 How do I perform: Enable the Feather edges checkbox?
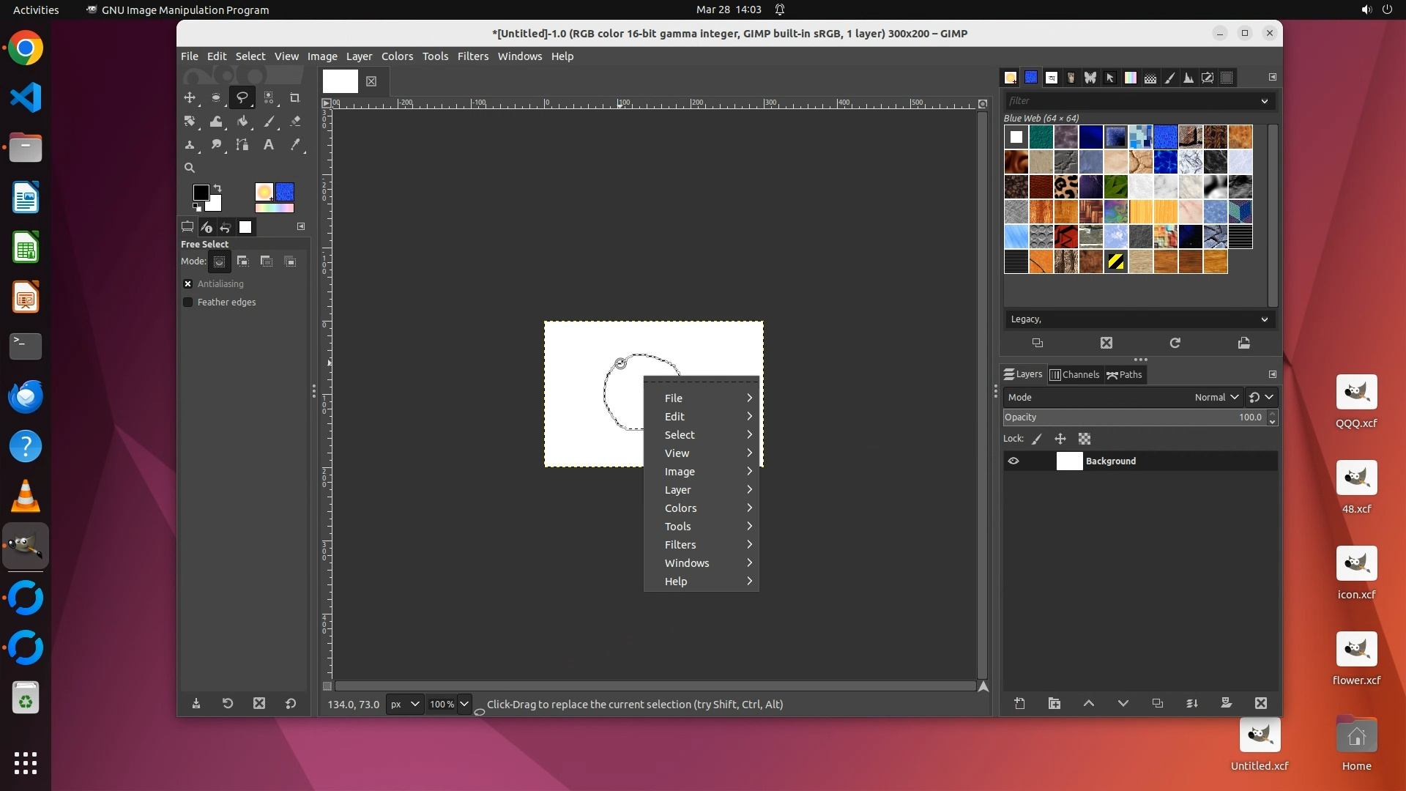[188, 302]
